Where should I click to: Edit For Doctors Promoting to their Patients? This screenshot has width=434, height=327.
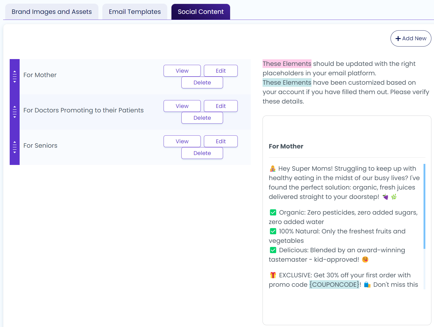pos(221,106)
